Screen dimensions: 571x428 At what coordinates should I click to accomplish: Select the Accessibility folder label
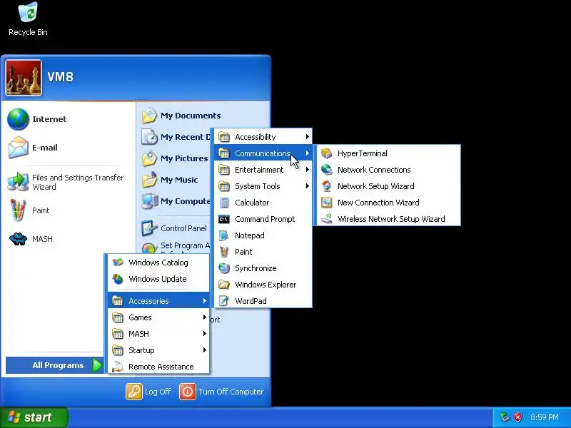[x=256, y=137]
